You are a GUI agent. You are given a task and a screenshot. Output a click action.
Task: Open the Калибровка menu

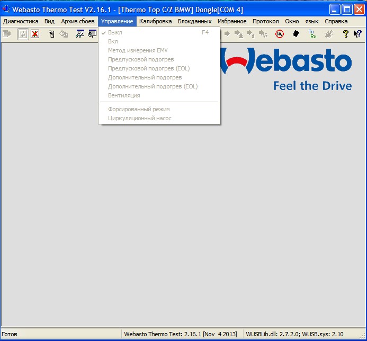click(155, 21)
